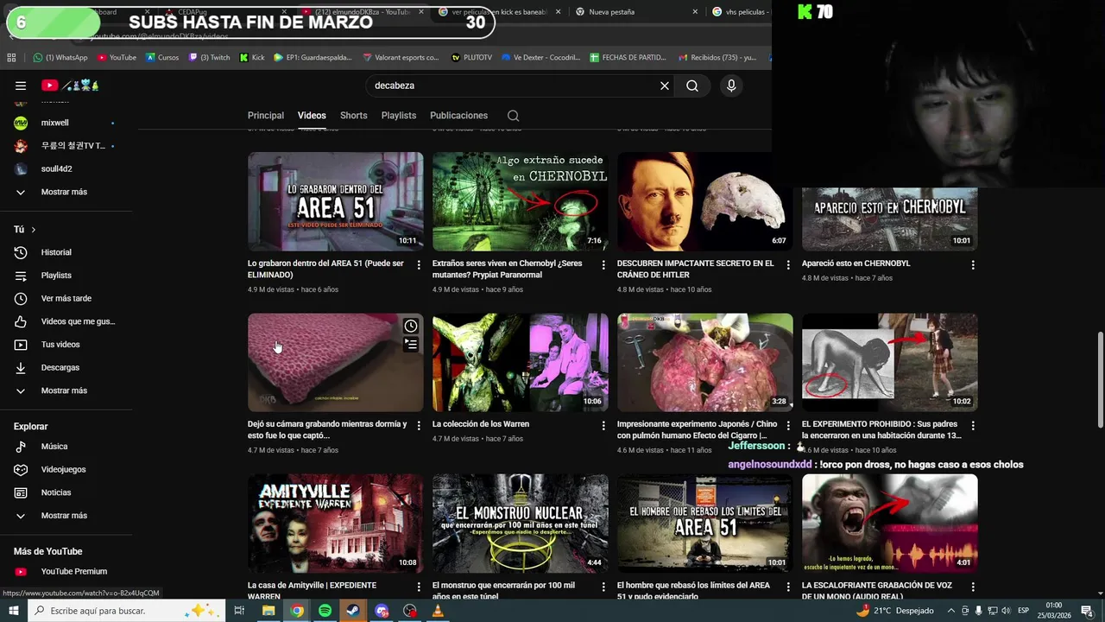Open 'Apareció esto en CHERNOBYL' title link
Image resolution: width=1105 pixels, height=622 pixels.
[x=856, y=263]
